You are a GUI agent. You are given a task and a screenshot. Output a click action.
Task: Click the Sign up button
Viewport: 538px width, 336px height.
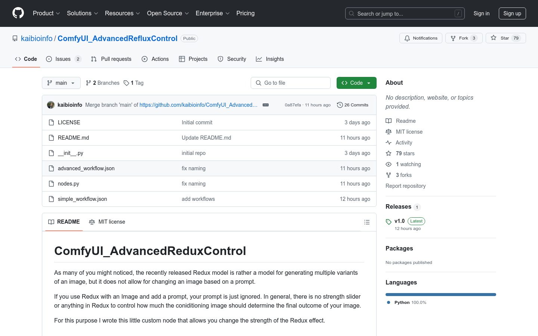[x=512, y=13]
